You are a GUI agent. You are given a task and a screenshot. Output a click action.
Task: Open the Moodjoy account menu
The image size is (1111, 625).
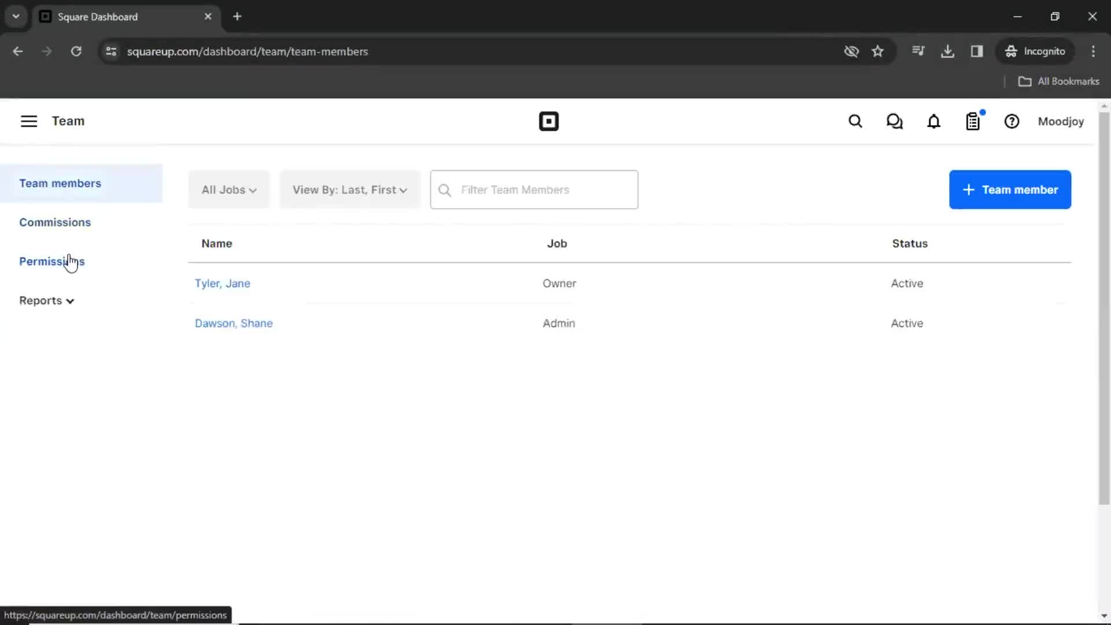tap(1061, 122)
